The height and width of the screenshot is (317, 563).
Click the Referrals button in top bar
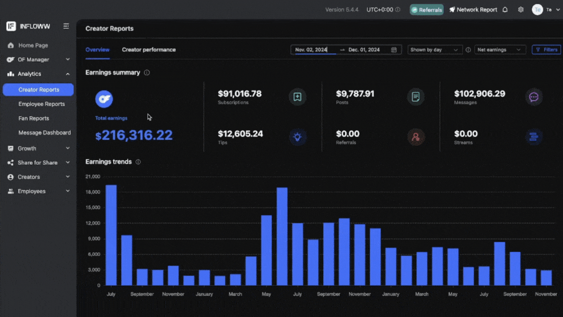tap(426, 10)
